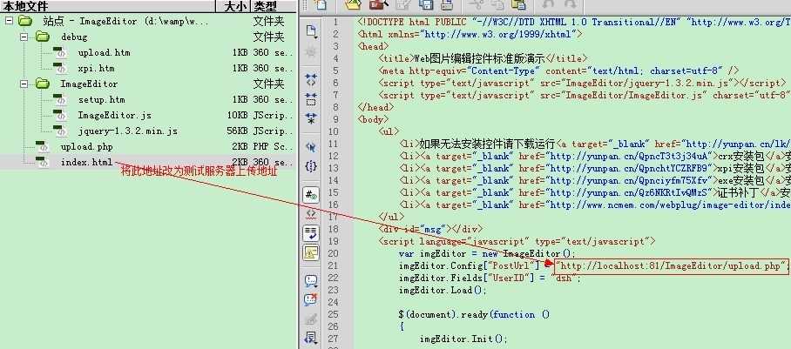Click the Collapse Selection icon
The image size is (791, 349).
[311, 99]
